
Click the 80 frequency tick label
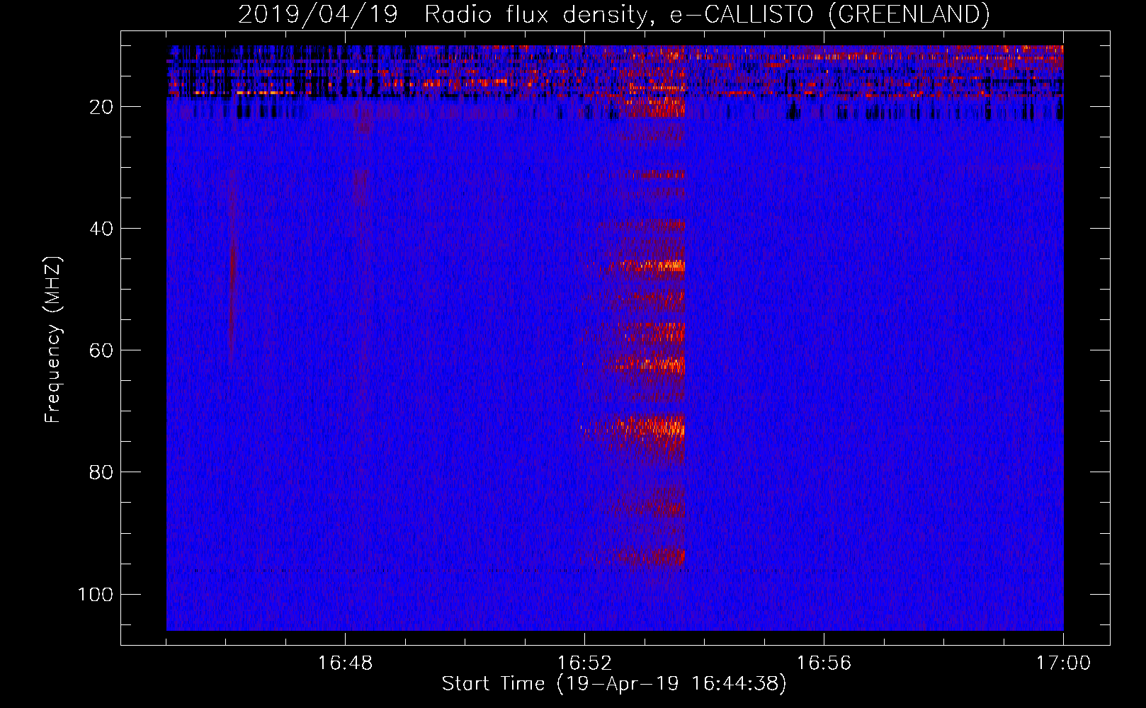[x=101, y=472]
